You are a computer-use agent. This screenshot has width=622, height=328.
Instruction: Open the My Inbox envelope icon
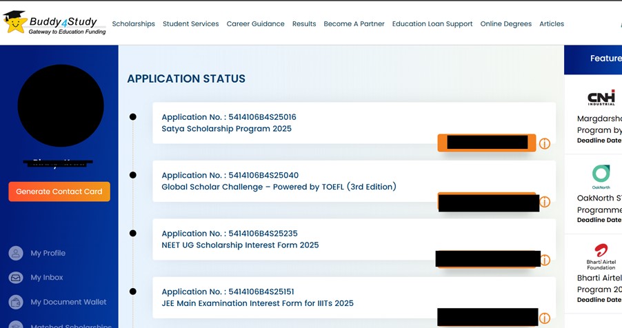(16, 278)
